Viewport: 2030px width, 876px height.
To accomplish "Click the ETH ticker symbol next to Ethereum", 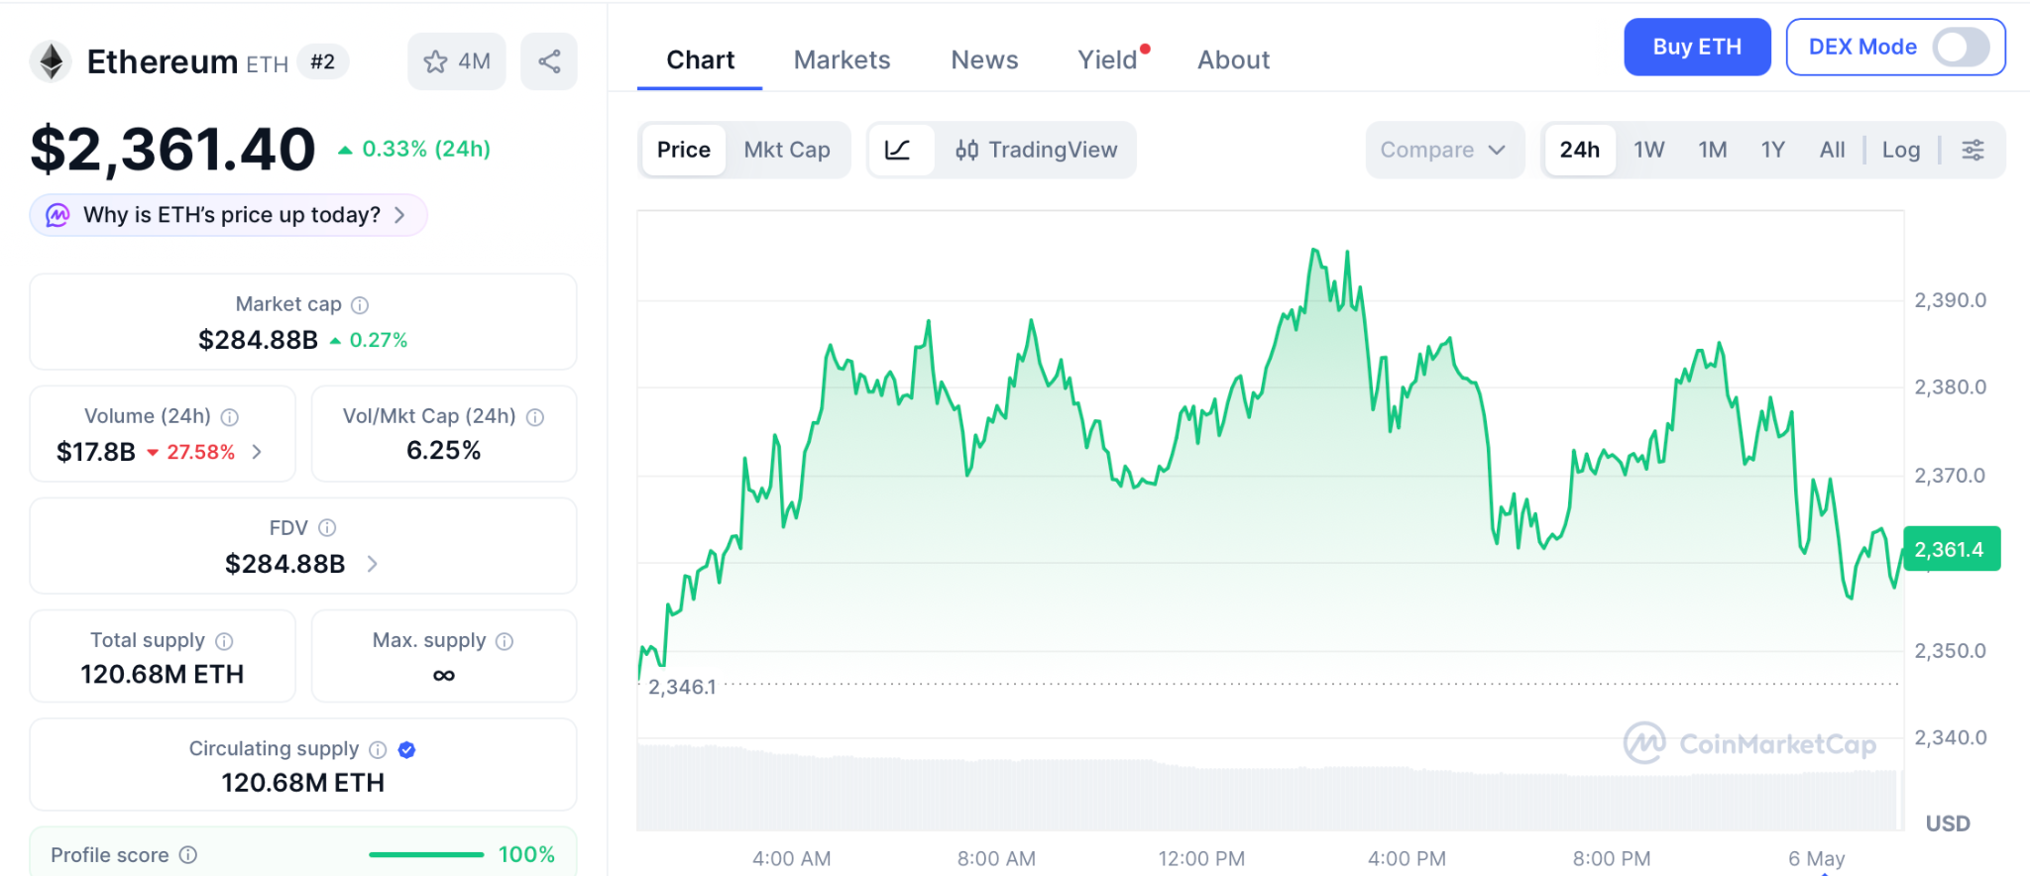I will (268, 64).
